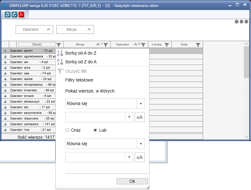Open the filter on the Obiekt column
The width and height of the screenshot is (251, 190).
click(x=59, y=45)
